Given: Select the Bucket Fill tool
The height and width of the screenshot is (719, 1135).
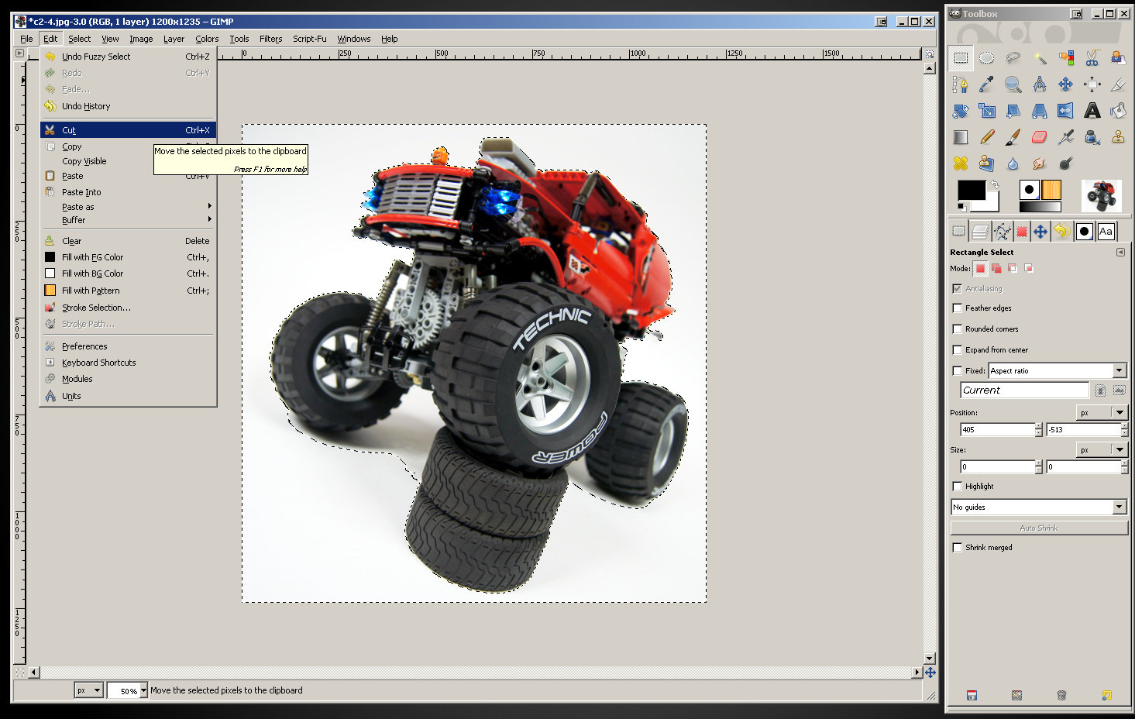Looking at the screenshot, I should (1118, 111).
